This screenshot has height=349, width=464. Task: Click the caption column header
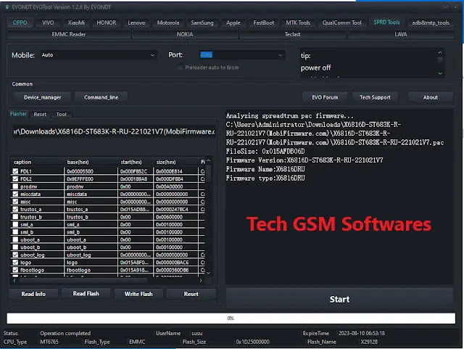point(37,162)
